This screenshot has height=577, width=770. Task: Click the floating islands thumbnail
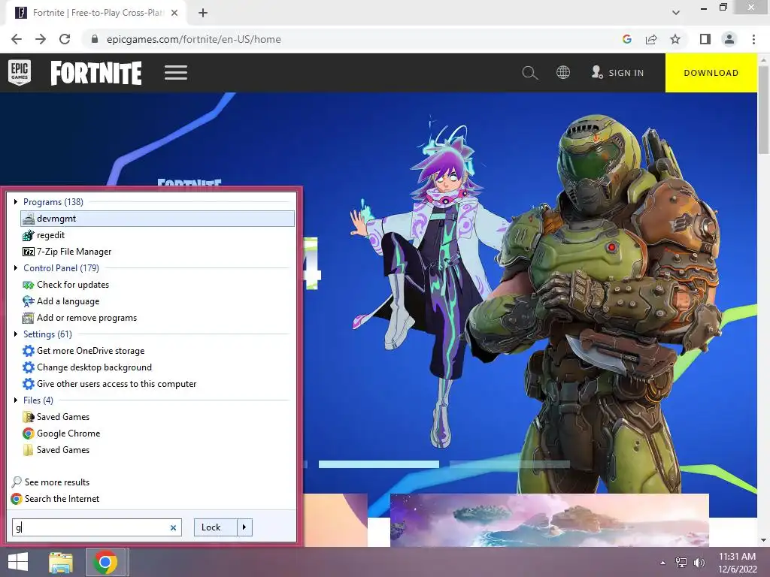coord(550,520)
